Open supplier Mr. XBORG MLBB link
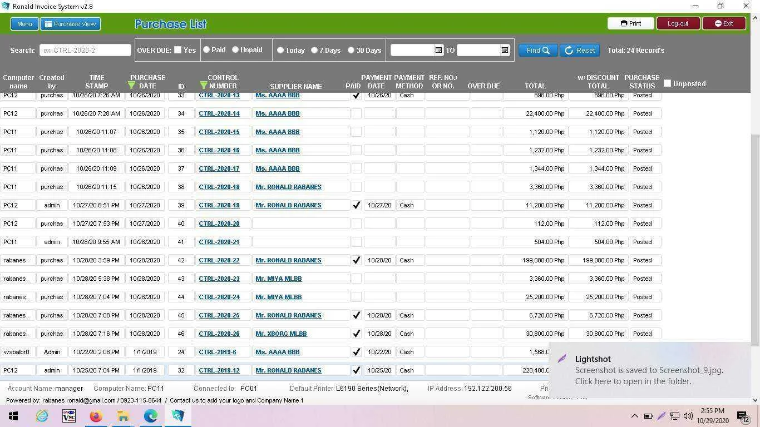Viewport: 760px width, 427px height. (281, 334)
